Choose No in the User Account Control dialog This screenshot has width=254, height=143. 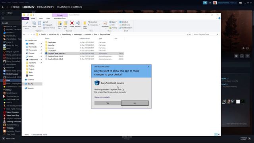pyautogui.click(x=135, y=103)
